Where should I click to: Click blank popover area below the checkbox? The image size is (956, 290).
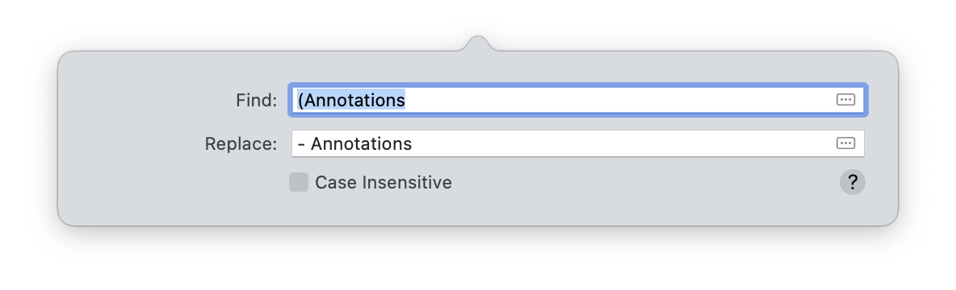(478, 209)
